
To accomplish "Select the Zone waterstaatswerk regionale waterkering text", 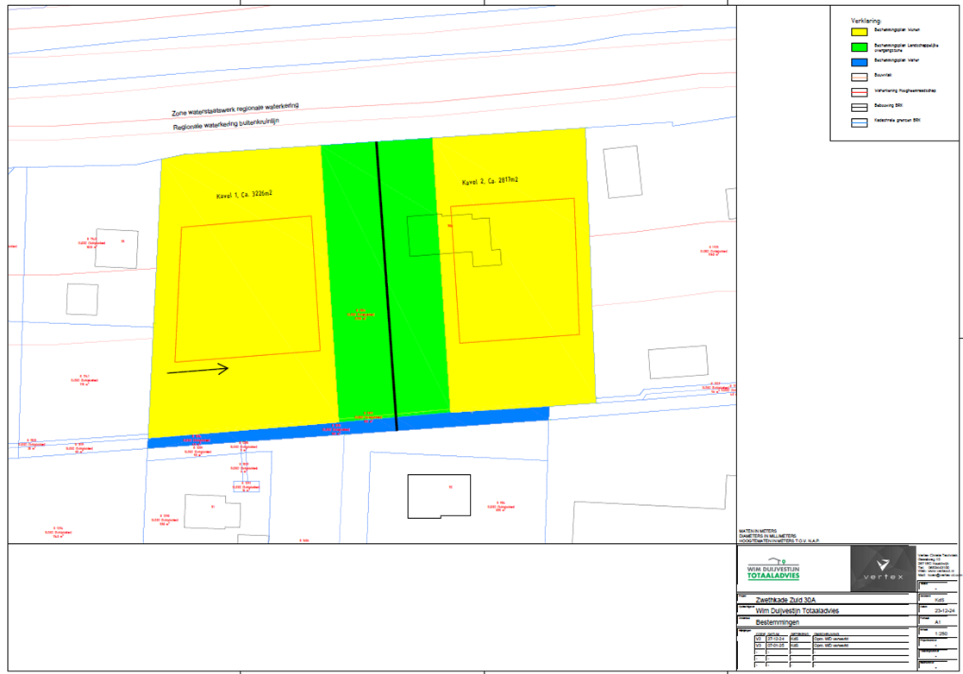I will point(235,109).
